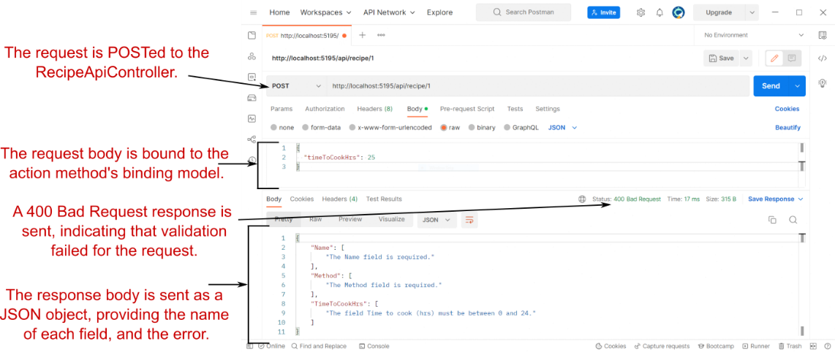Open the Collections sidebar panel
Viewport: 835px width, 352px height.
click(252, 36)
